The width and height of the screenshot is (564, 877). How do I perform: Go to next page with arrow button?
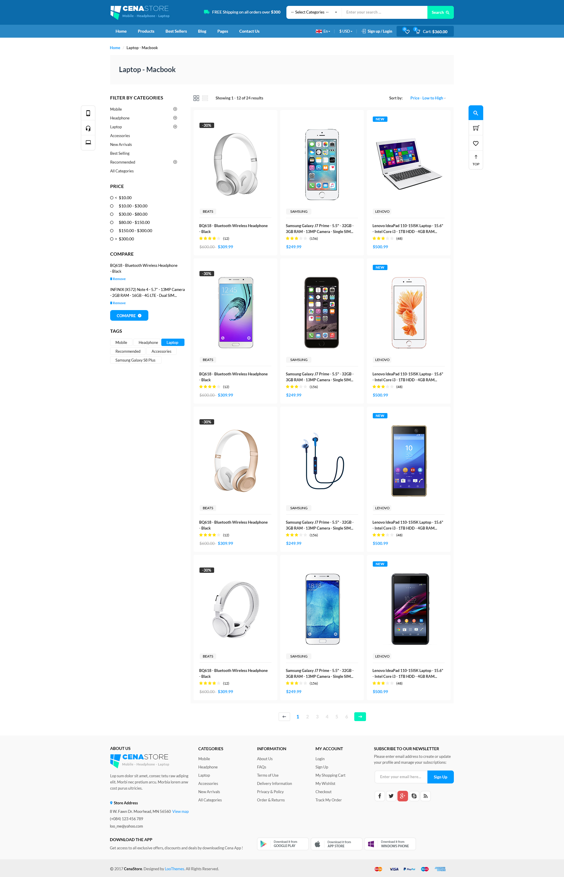(x=360, y=716)
